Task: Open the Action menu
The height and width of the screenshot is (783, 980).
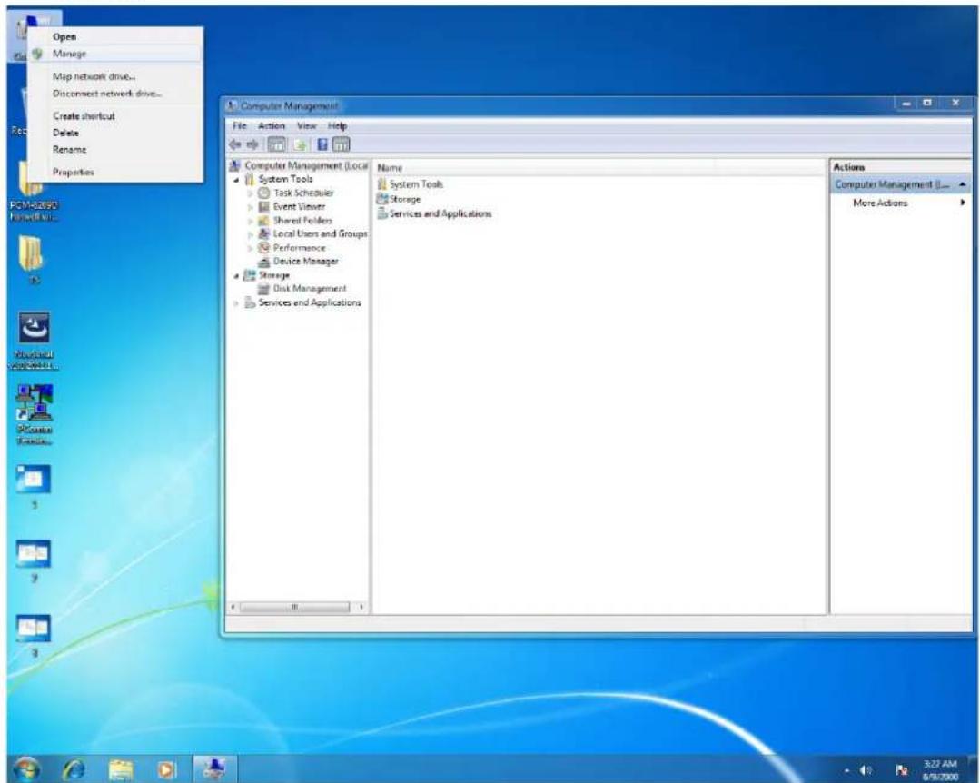Action: coord(272,126)
